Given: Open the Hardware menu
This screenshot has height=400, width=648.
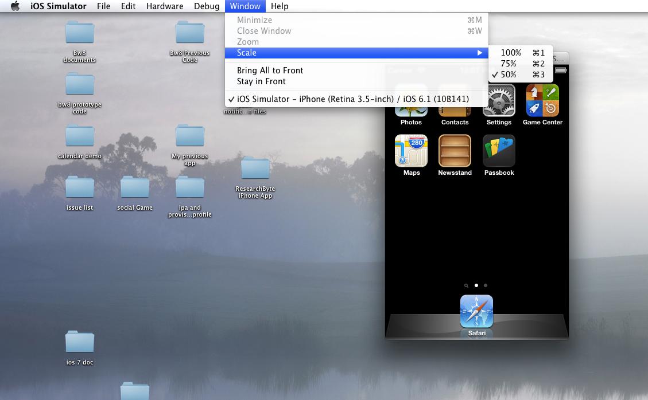Looking at the screenshot, I should [x=165, y=6].
